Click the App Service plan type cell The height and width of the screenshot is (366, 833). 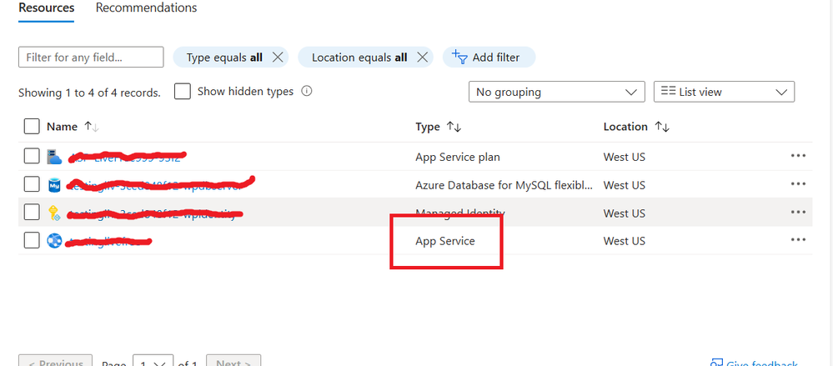458,158
